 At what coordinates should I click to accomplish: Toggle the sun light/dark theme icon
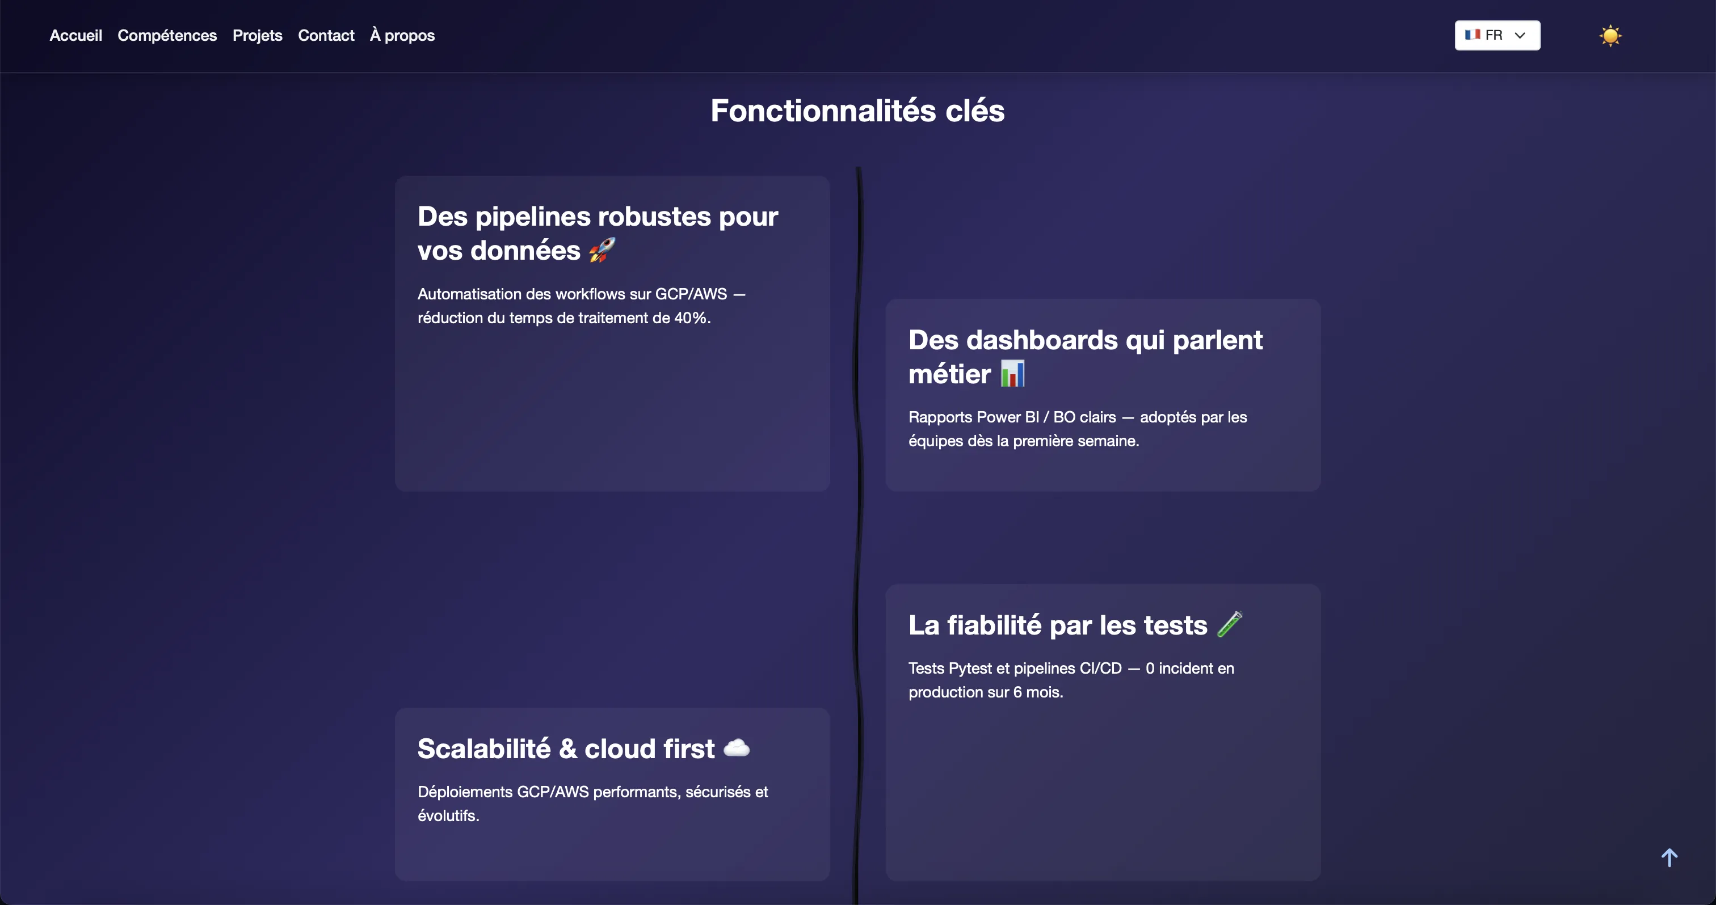[1610, 35]
